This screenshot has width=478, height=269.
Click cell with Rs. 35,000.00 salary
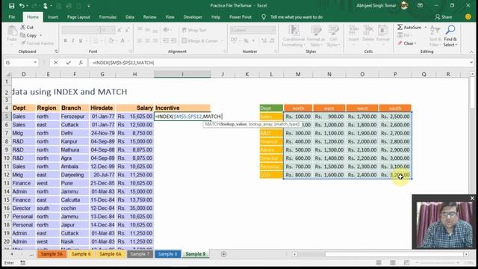[134, 208]
